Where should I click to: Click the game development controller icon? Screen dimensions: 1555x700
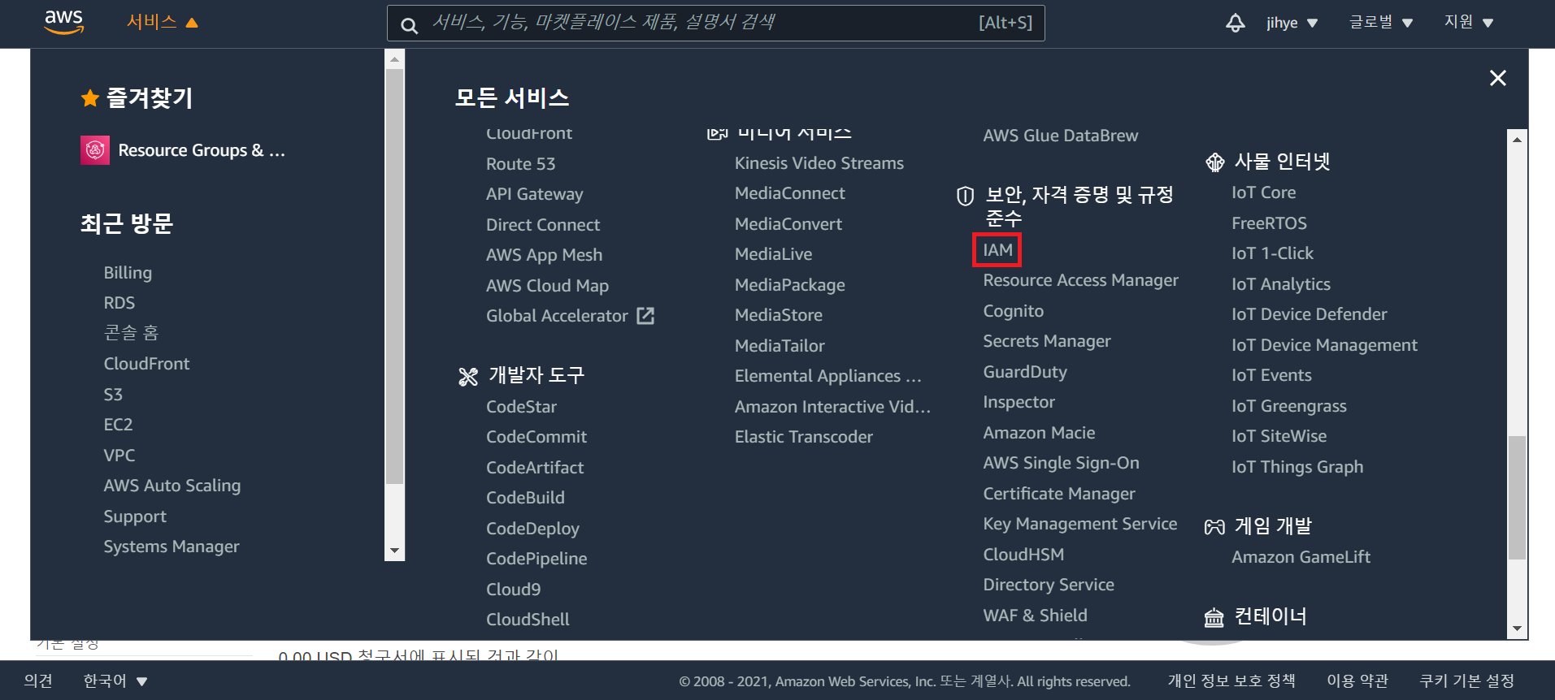1214,527
